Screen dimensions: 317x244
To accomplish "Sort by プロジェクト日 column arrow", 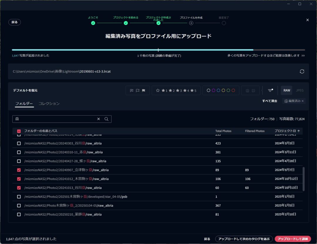I will [299, 131].
